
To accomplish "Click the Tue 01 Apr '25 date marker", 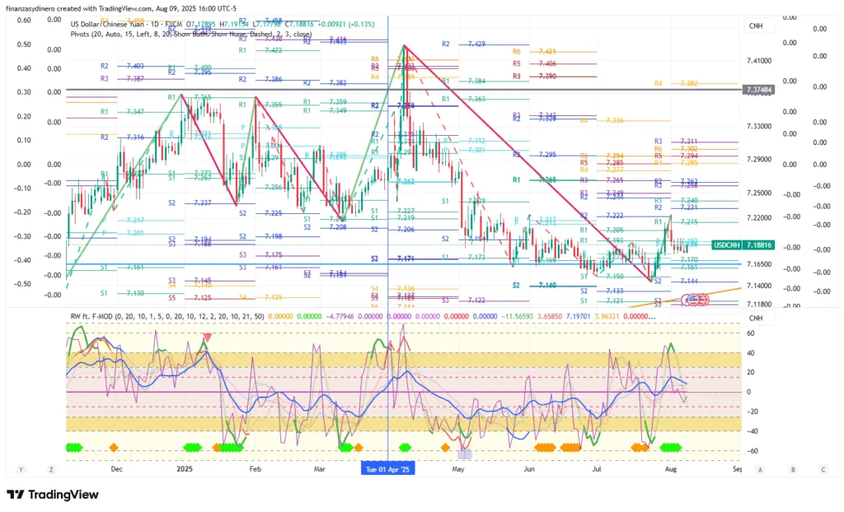I will coord(387,469).
